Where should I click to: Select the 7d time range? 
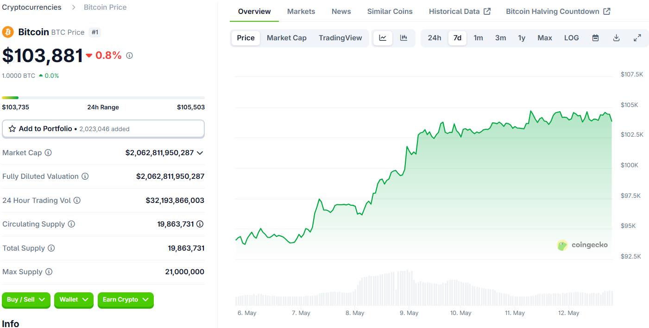click(457, 38)
